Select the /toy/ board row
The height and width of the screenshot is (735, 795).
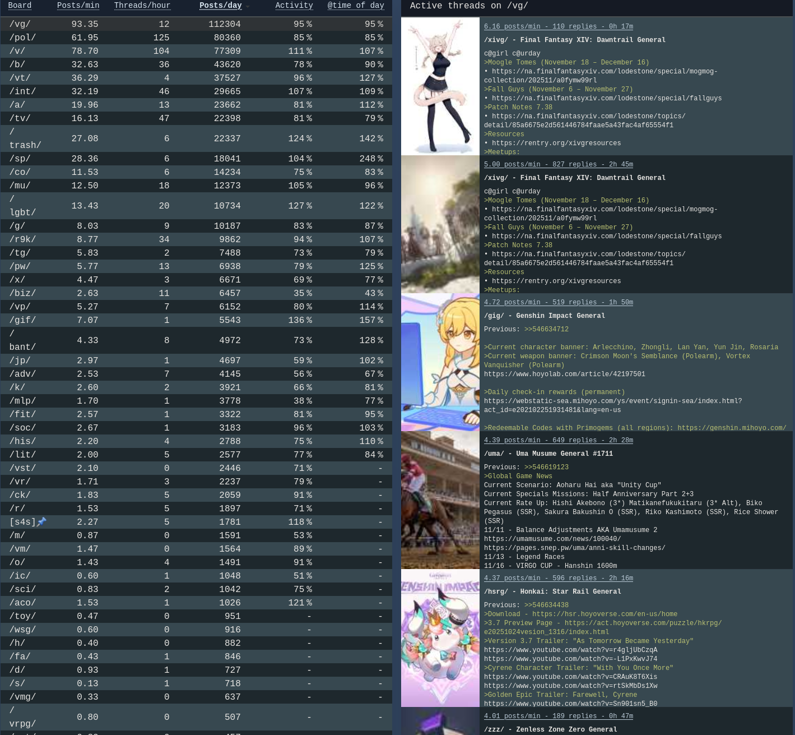click(x=196, y=616)
